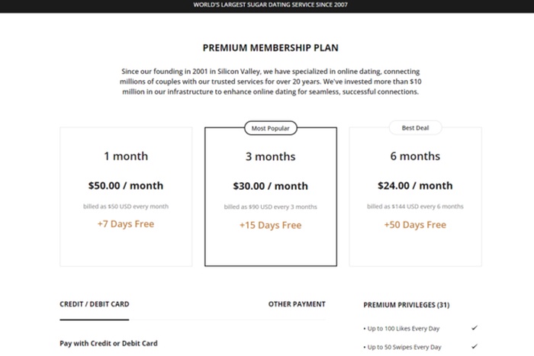This screenshot has width=534, height=356.
Task: Click the checkmark beside 100 Likes Every Day
Action: pyautogui.click(x=474, y=328)
